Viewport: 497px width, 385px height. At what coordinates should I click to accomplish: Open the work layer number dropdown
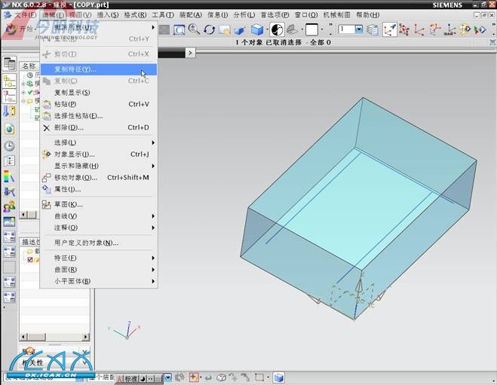coord(359,30)
